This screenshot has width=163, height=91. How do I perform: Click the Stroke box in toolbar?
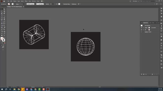click(x=4, y=40)
